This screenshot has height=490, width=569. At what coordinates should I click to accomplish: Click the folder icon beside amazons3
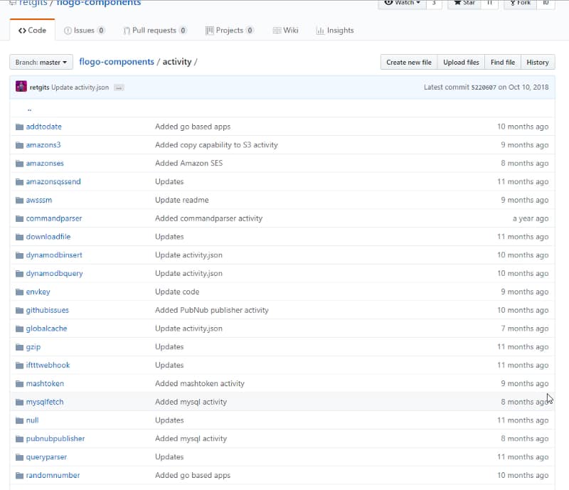[x=18, y=144]
